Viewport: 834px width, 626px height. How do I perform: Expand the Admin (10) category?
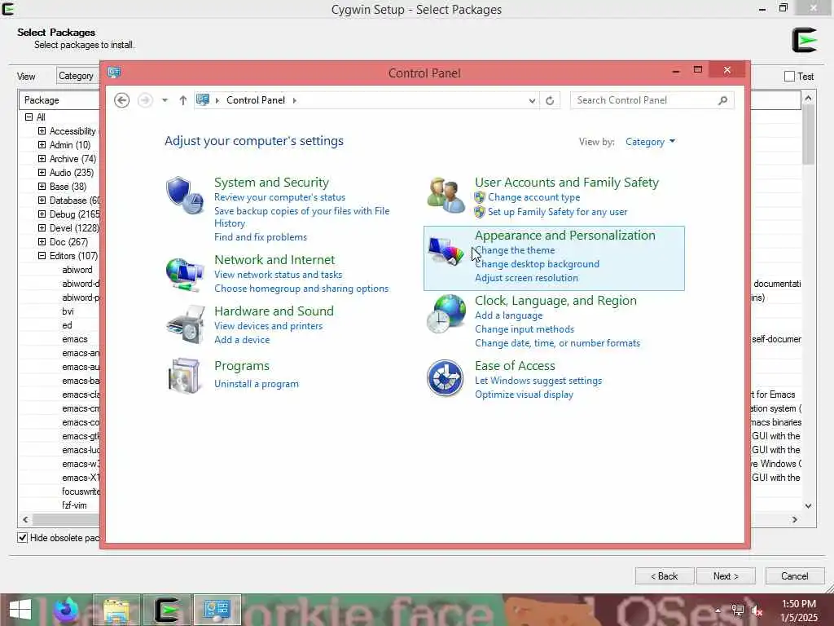point(42,145)
